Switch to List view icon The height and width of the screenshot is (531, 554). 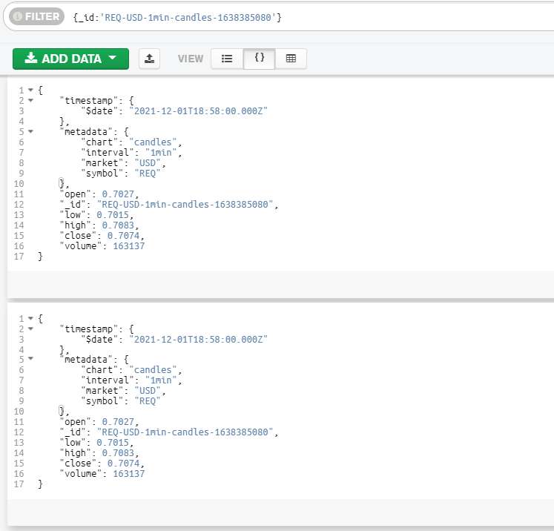(227, 59)
